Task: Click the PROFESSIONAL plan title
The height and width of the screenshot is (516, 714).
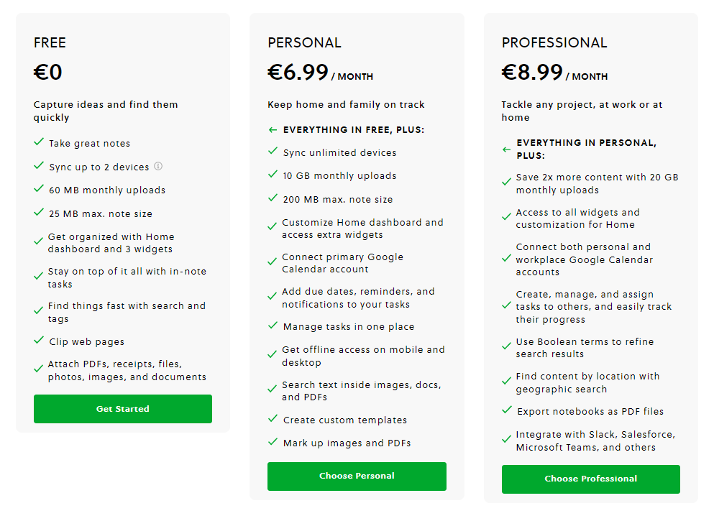Action: point(554,43)
